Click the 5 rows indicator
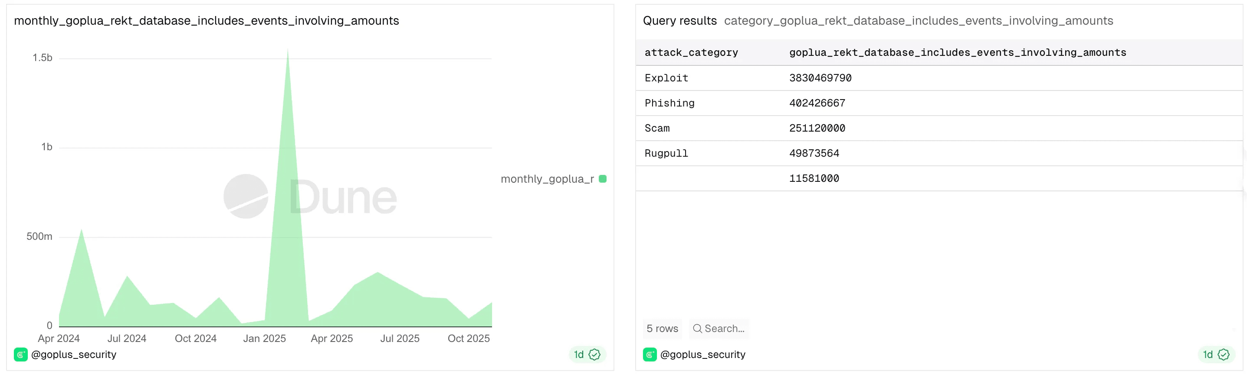Screen dimensions: 1247x374 click(662, 329)
